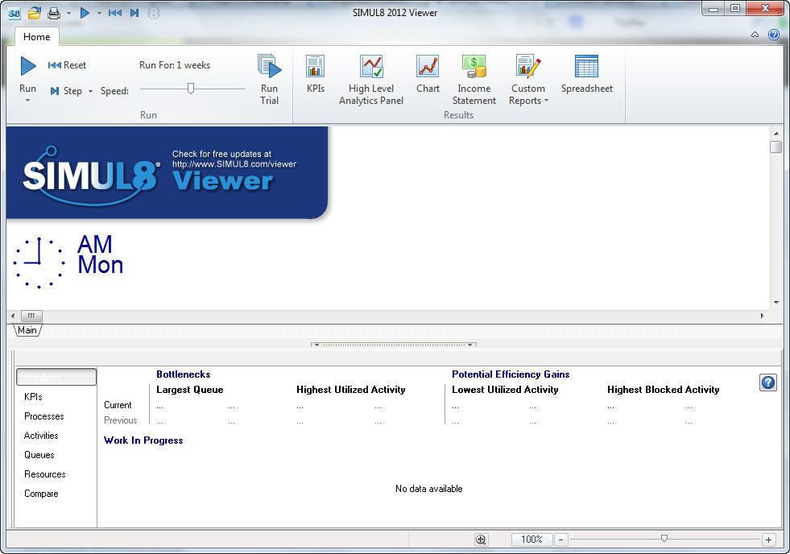Select Compare in the results sidebar
Viewport: 790px width, 554px height.
41,494
